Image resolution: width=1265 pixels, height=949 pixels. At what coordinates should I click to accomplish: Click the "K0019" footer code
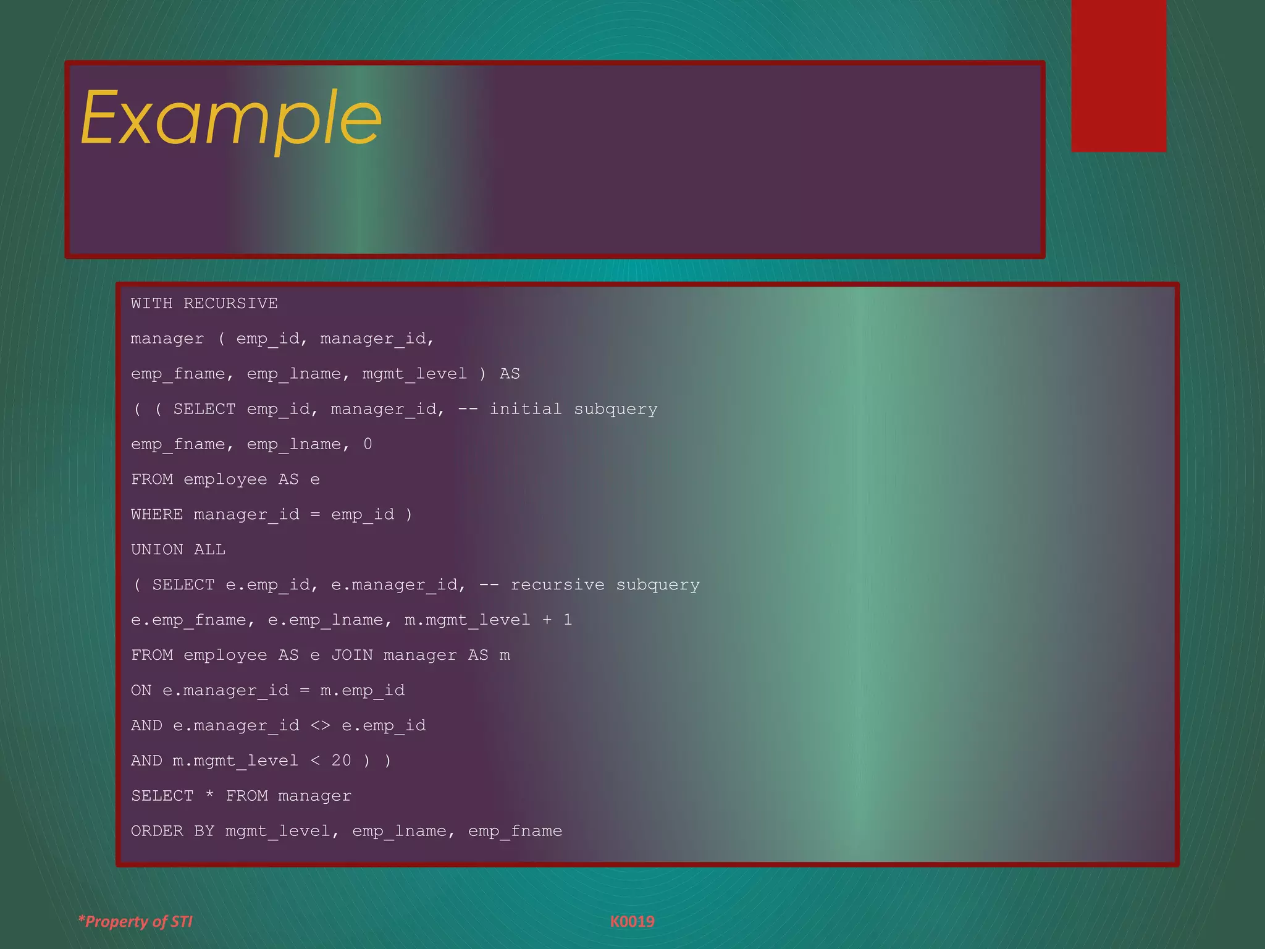(x=632, y=922)
